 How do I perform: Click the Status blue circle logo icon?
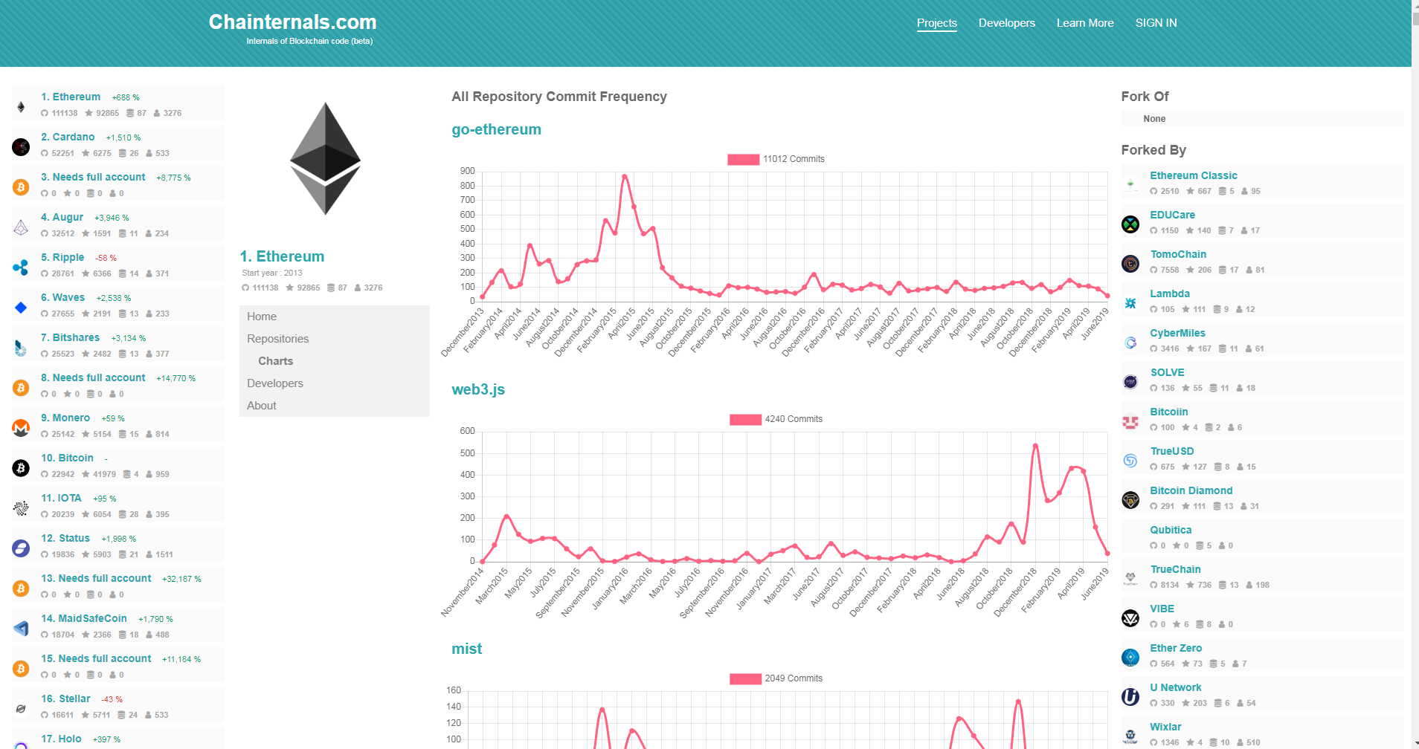click(x=21, y=548)
